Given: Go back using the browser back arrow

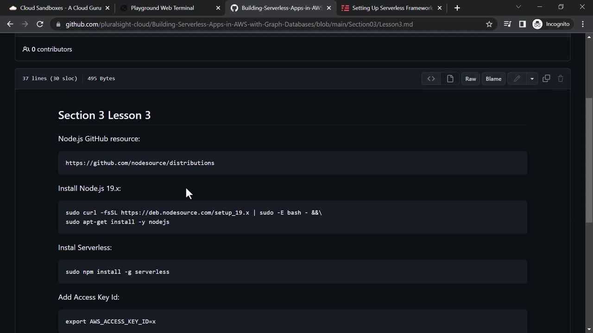Looking at the screenshot, I should pyautogui.click(x=10, y=24).
